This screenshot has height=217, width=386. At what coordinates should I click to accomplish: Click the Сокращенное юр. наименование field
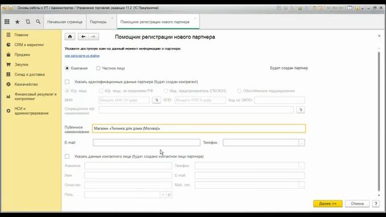[196, 110]
